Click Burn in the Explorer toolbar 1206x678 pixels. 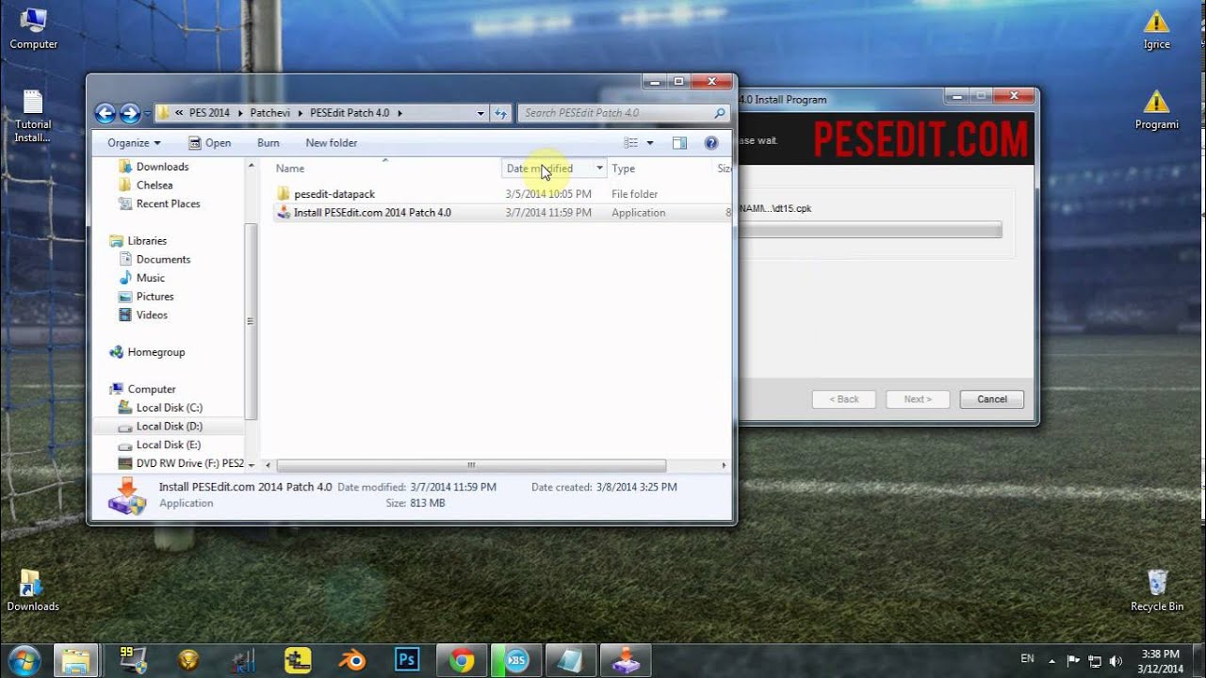tap(269, 143)
